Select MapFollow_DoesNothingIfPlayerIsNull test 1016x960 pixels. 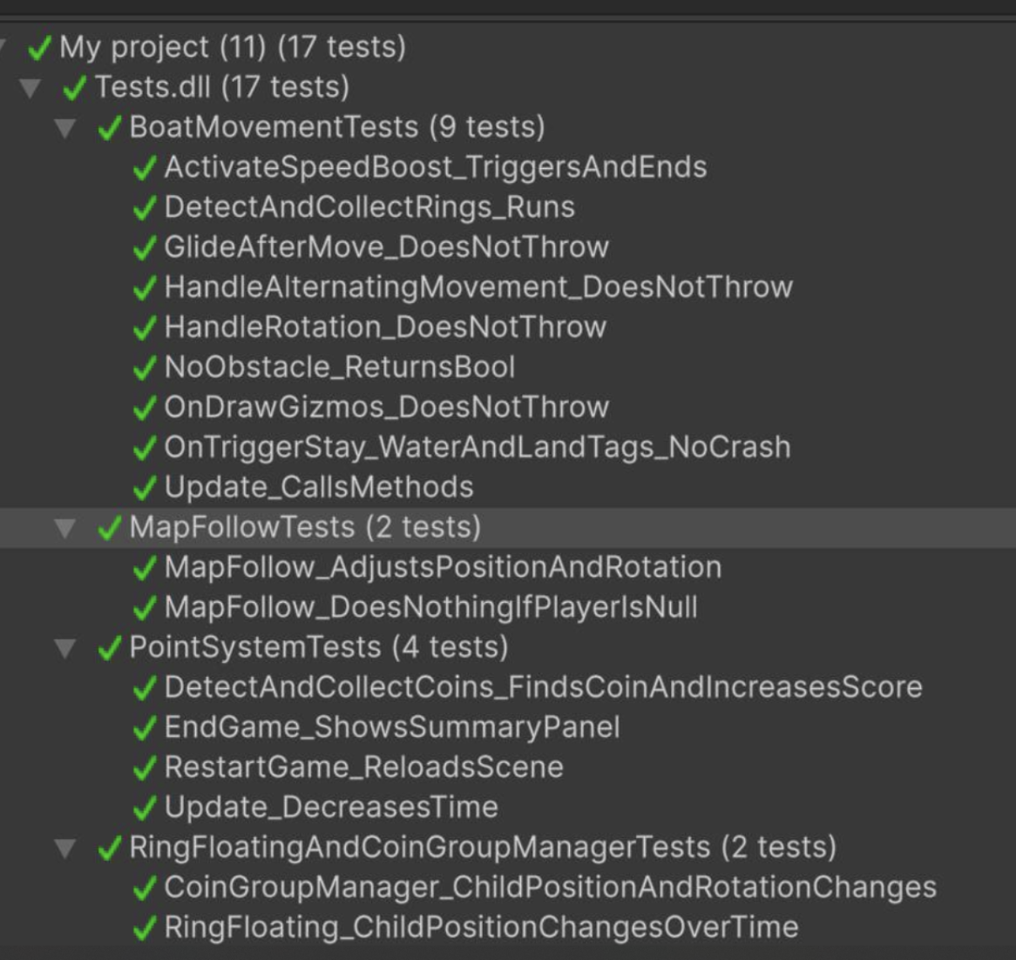tap(430, 608)
